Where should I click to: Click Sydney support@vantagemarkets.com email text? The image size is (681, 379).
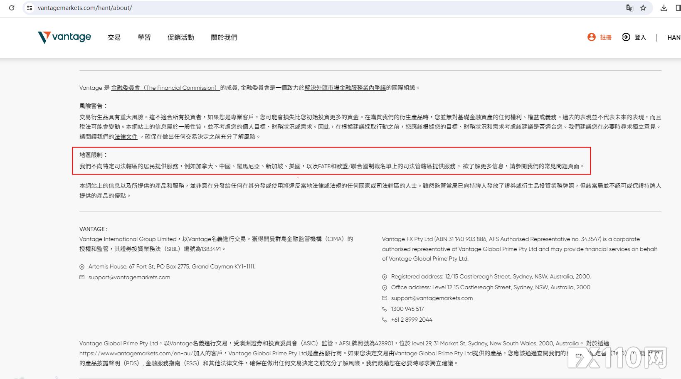432,298
